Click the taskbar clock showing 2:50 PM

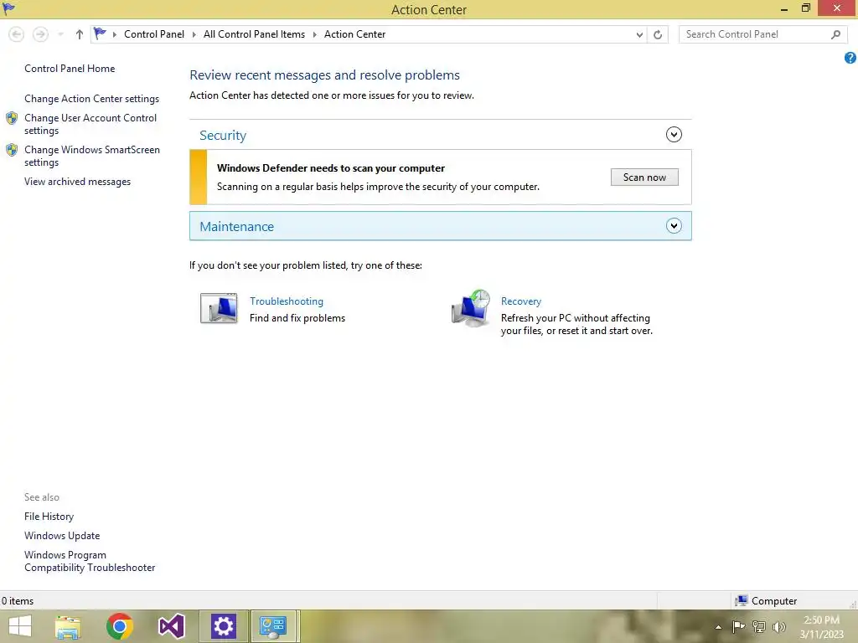coord(821,627)
